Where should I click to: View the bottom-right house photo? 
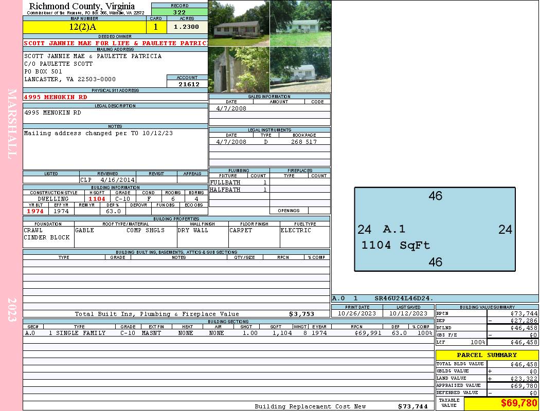coord(300,69)
